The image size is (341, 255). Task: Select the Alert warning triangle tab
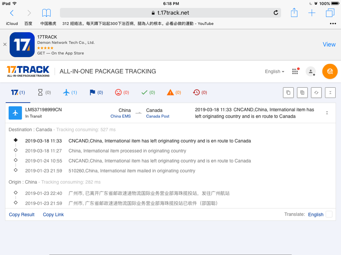tap(174, 92)
